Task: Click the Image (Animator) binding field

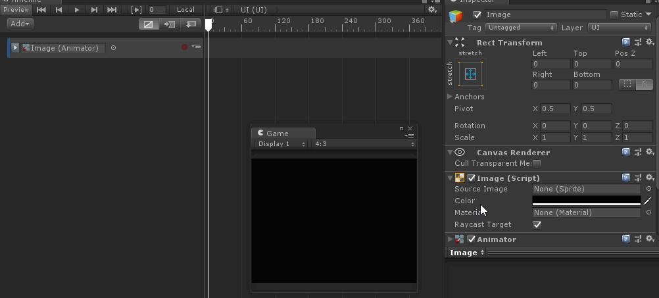Action: click(63, 48)
